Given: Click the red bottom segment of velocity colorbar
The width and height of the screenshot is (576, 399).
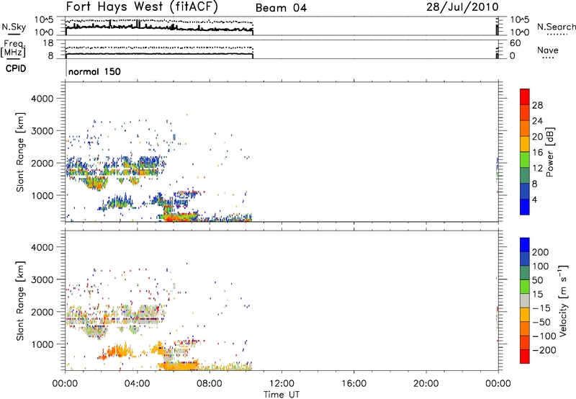Looking at the screenshot, I should coord(525,357).
